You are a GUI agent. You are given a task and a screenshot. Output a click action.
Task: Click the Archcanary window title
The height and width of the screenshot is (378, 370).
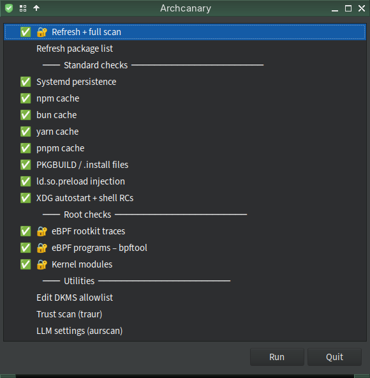tap(186, 8)
